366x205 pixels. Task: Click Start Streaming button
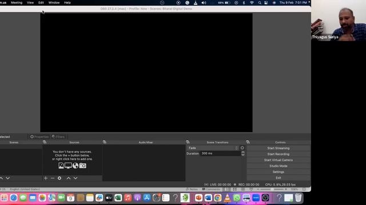click(279, 148)
